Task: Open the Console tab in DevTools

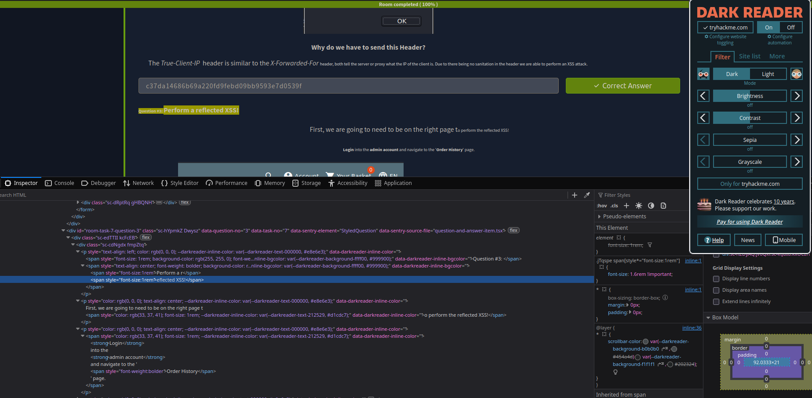Action: [60, 183]
